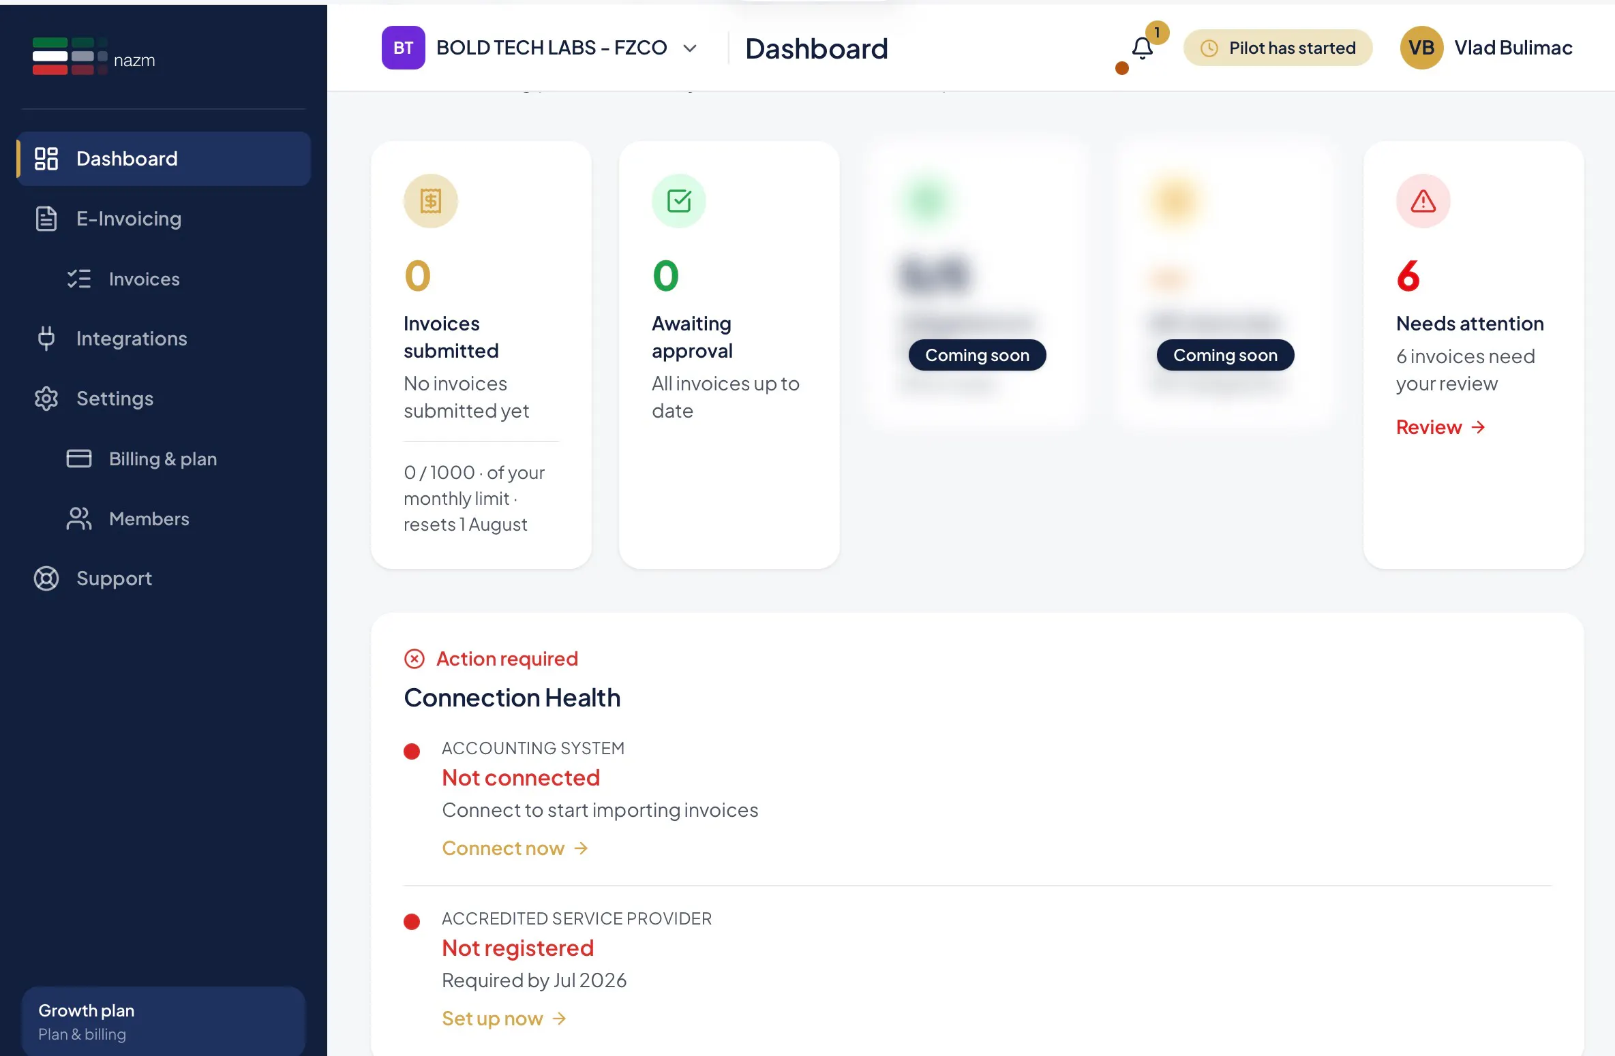Click the Accounting System red status dot
Image resolution: width=1615 pixels, height=1056 pixels.
click(412, 751)
